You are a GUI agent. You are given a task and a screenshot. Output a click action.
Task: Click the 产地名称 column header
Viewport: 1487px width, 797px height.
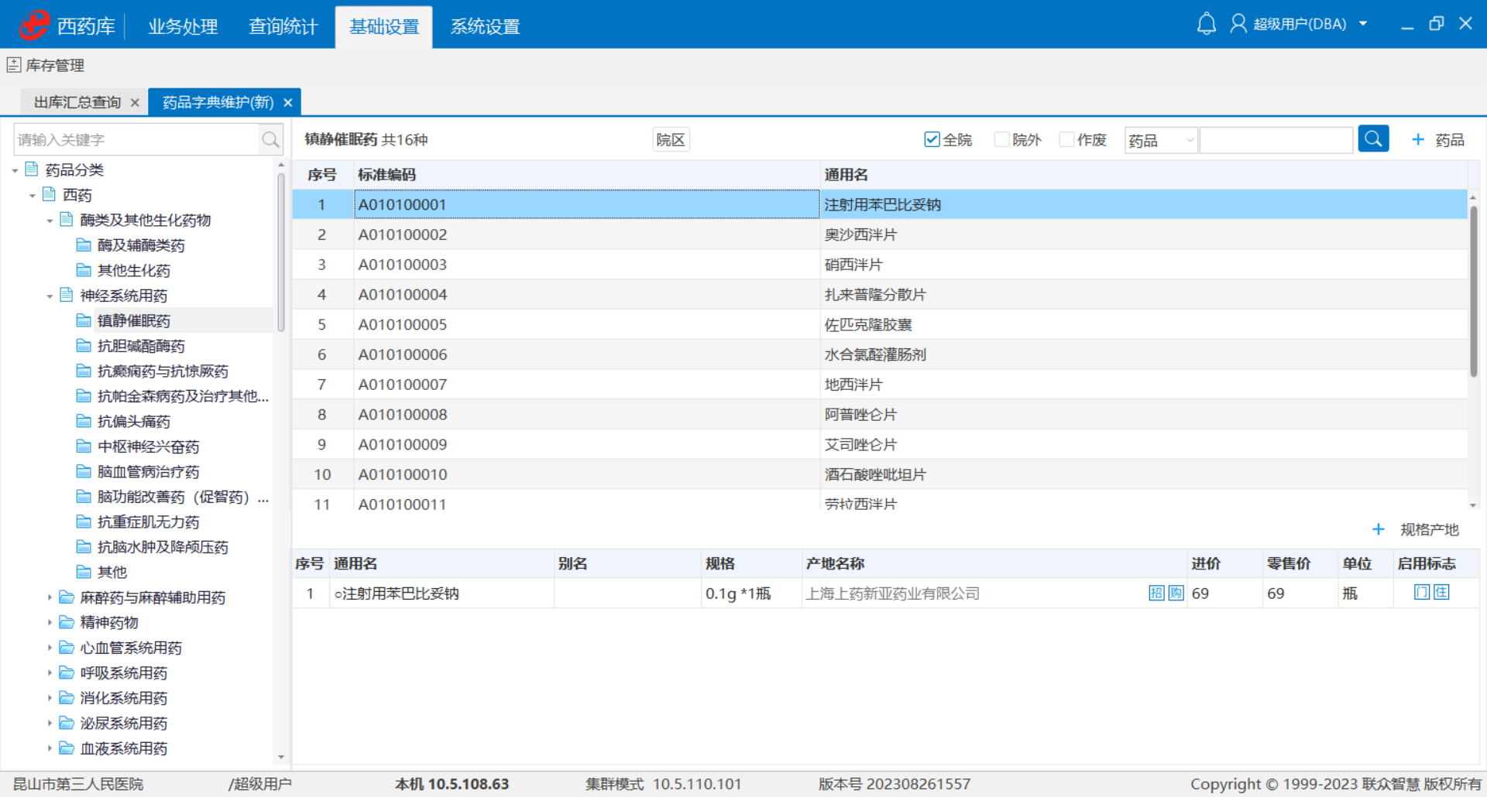point(995,563)
